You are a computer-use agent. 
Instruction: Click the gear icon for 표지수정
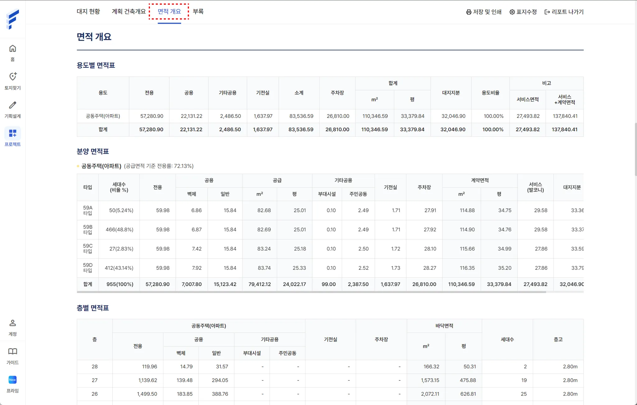click(512, 12)
